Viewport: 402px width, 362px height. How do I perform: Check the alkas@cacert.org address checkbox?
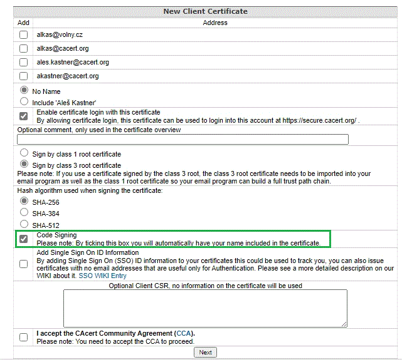tap(24, 48)
